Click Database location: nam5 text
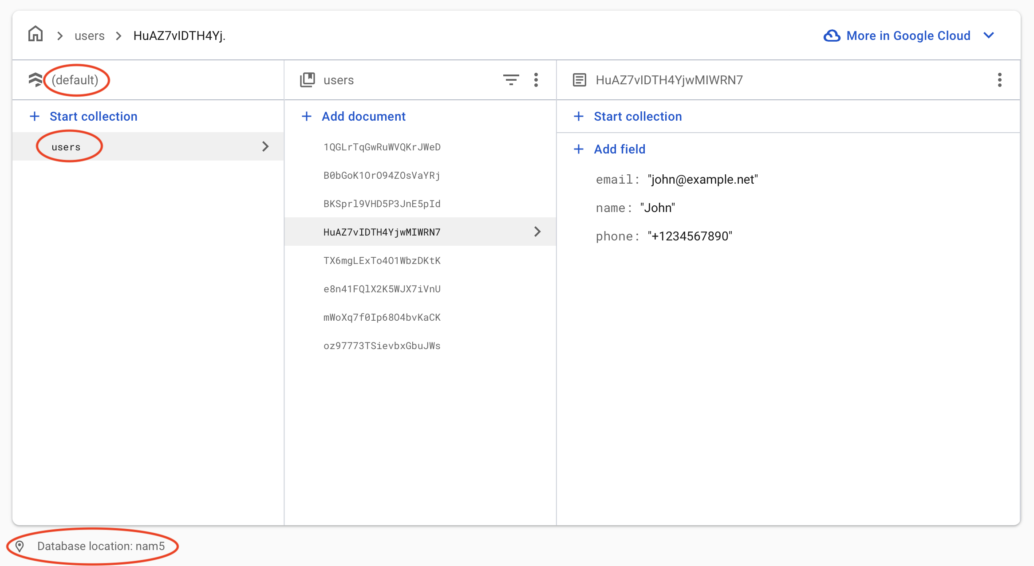 101,546
